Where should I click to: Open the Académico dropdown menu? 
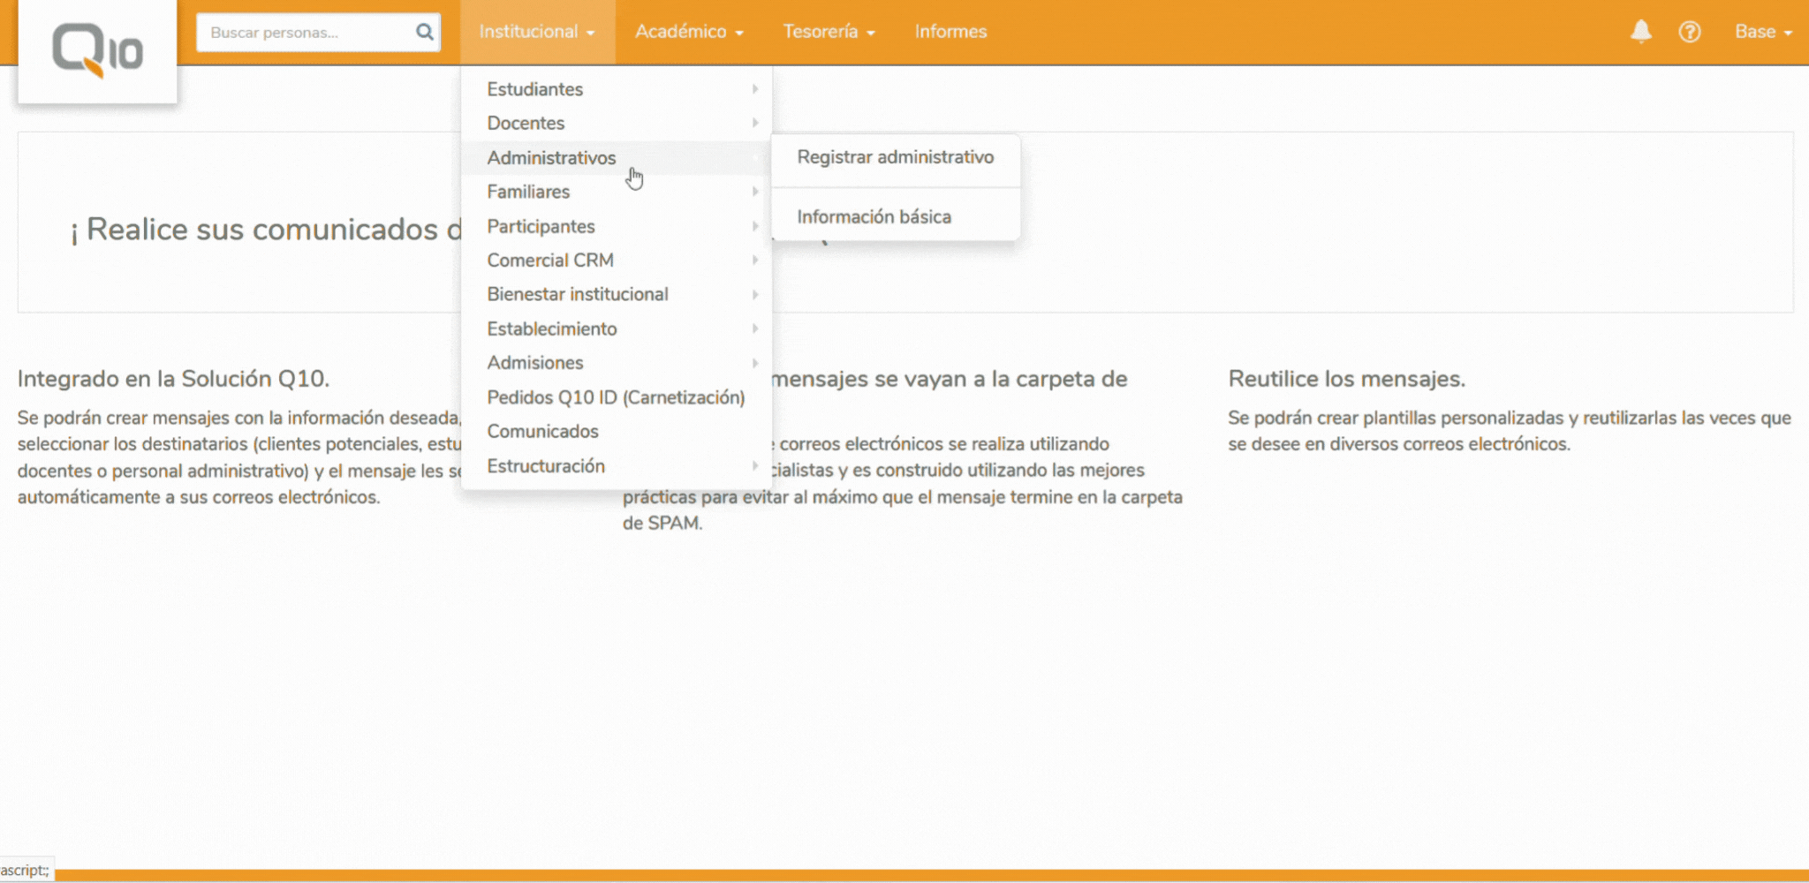689,32
